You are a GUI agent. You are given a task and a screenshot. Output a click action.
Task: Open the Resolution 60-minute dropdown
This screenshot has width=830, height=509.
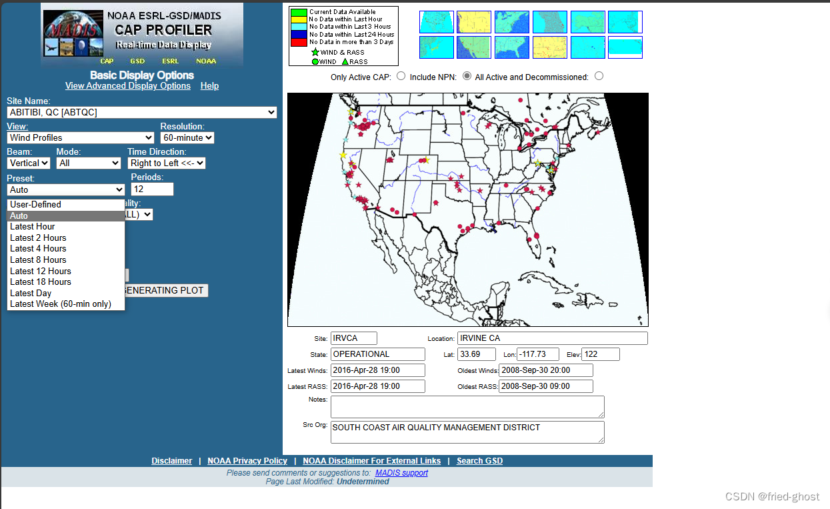[x=187, y=138]
